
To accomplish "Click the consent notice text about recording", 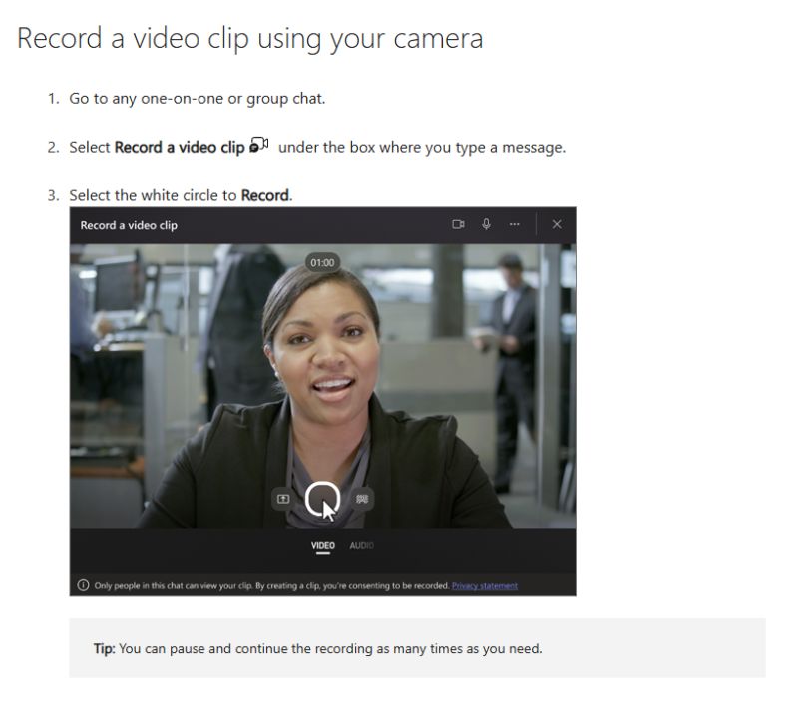I will pos(271,585).
